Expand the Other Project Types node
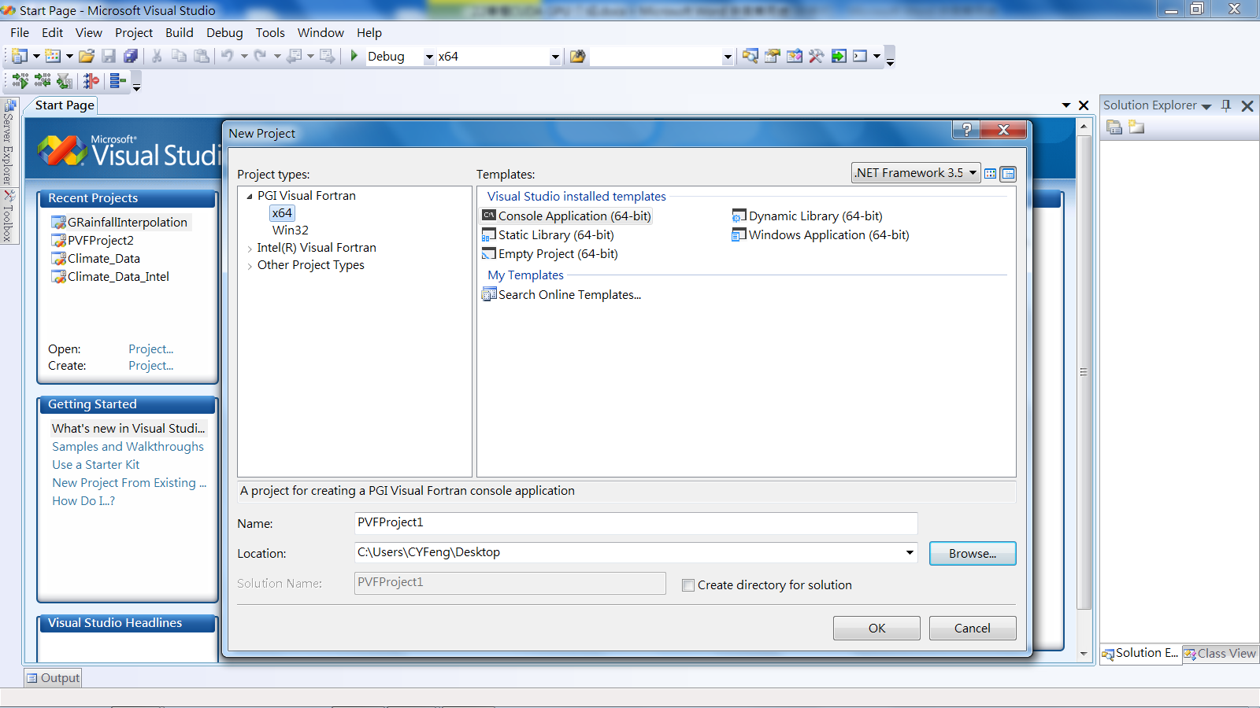 point(250,266)
